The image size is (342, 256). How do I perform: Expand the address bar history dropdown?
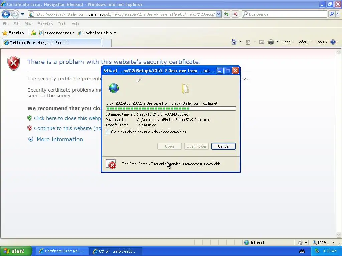tap(219, 14)
